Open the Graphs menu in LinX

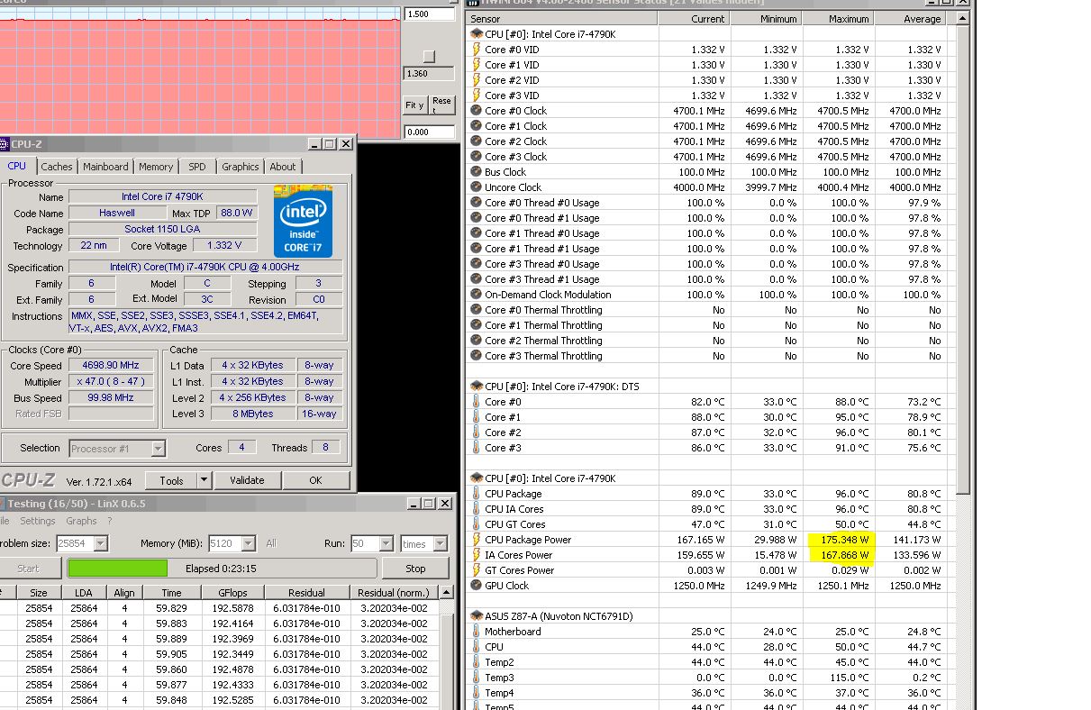(x=81, y=521)
